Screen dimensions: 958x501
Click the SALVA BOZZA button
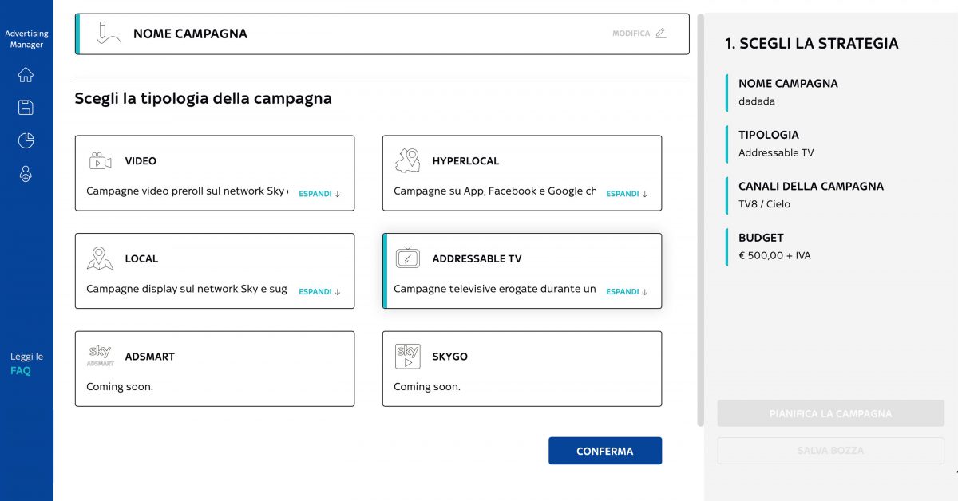click(x=830, y=451)
